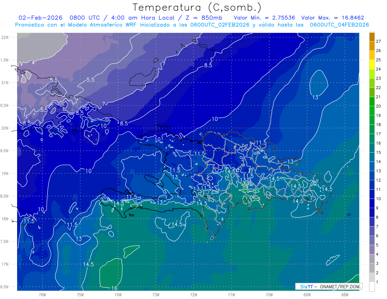Select the title 'Temperatura (C,somb.)'
This screenshot has height=299, width=387.
point(197,7)
